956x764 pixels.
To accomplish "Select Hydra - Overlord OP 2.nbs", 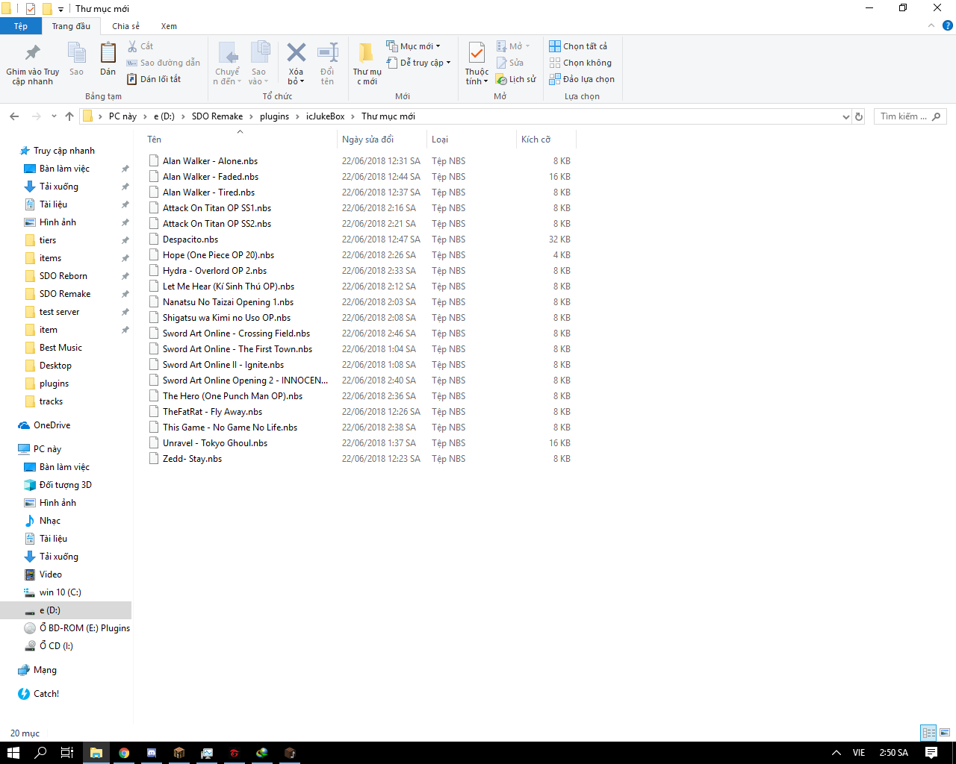I will coord(214,271).
